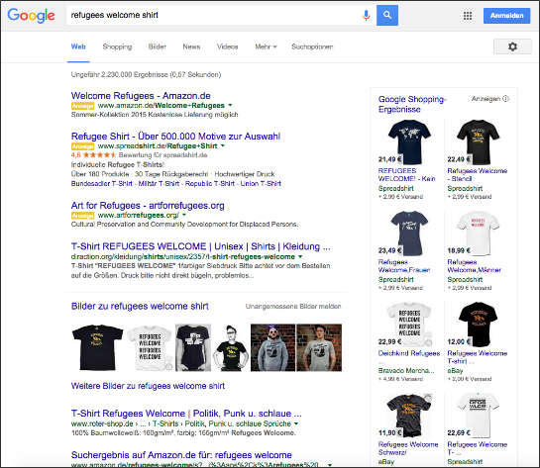This screenshot has height=468, width=540.
Task: Open Google Shopping-Ergebnisse heading
Action: pyautogui.click(x=412, y=104)
